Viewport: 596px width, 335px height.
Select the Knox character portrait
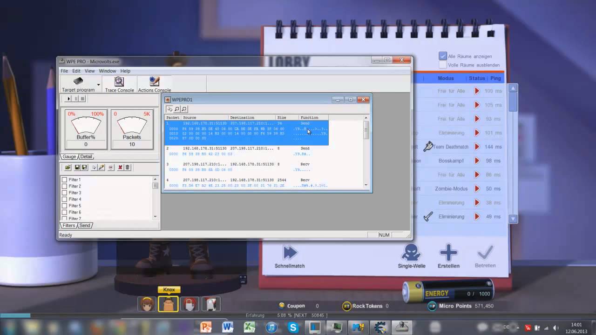(x=168, y=304)
